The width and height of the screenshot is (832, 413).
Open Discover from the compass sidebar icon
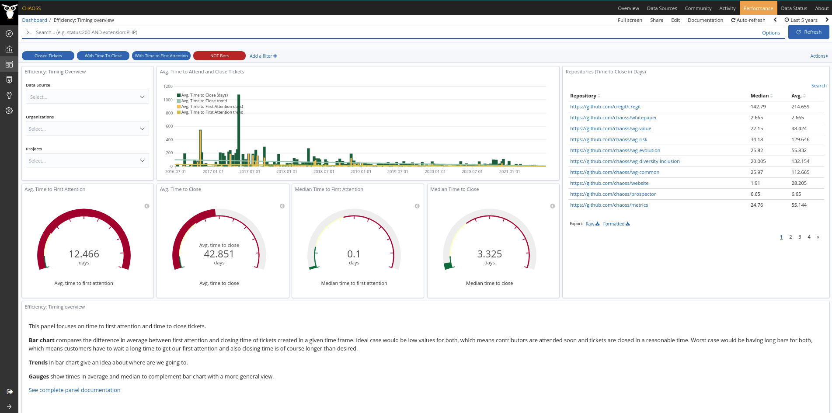click(9, 34)
